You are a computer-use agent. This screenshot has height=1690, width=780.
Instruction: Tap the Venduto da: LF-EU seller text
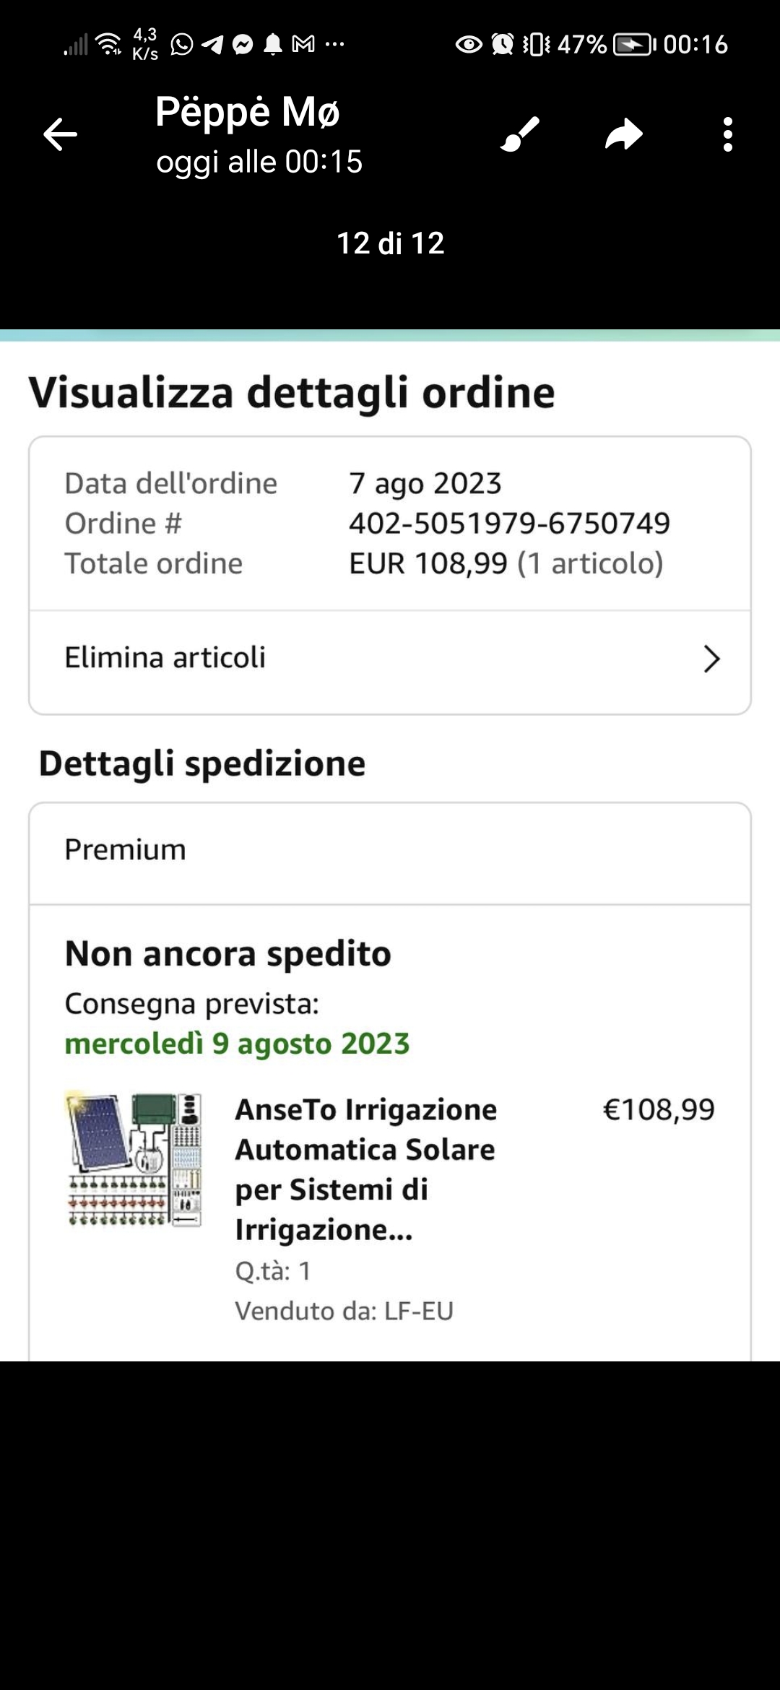[x=344, y=1311]
